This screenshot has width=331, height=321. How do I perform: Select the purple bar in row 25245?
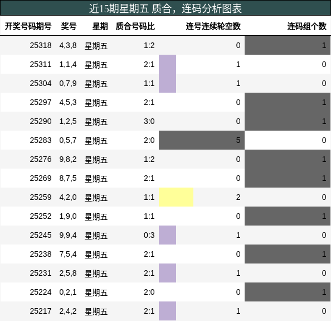coord(167,235)
